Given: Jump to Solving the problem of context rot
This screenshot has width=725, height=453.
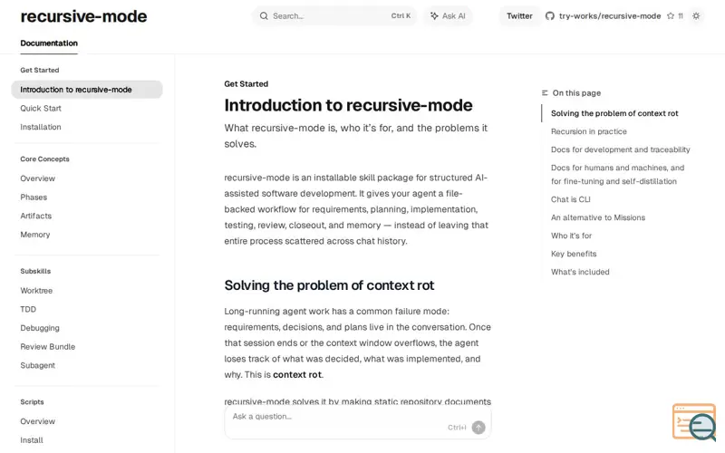Looking at the screenshot, I should tap(614, 113).
